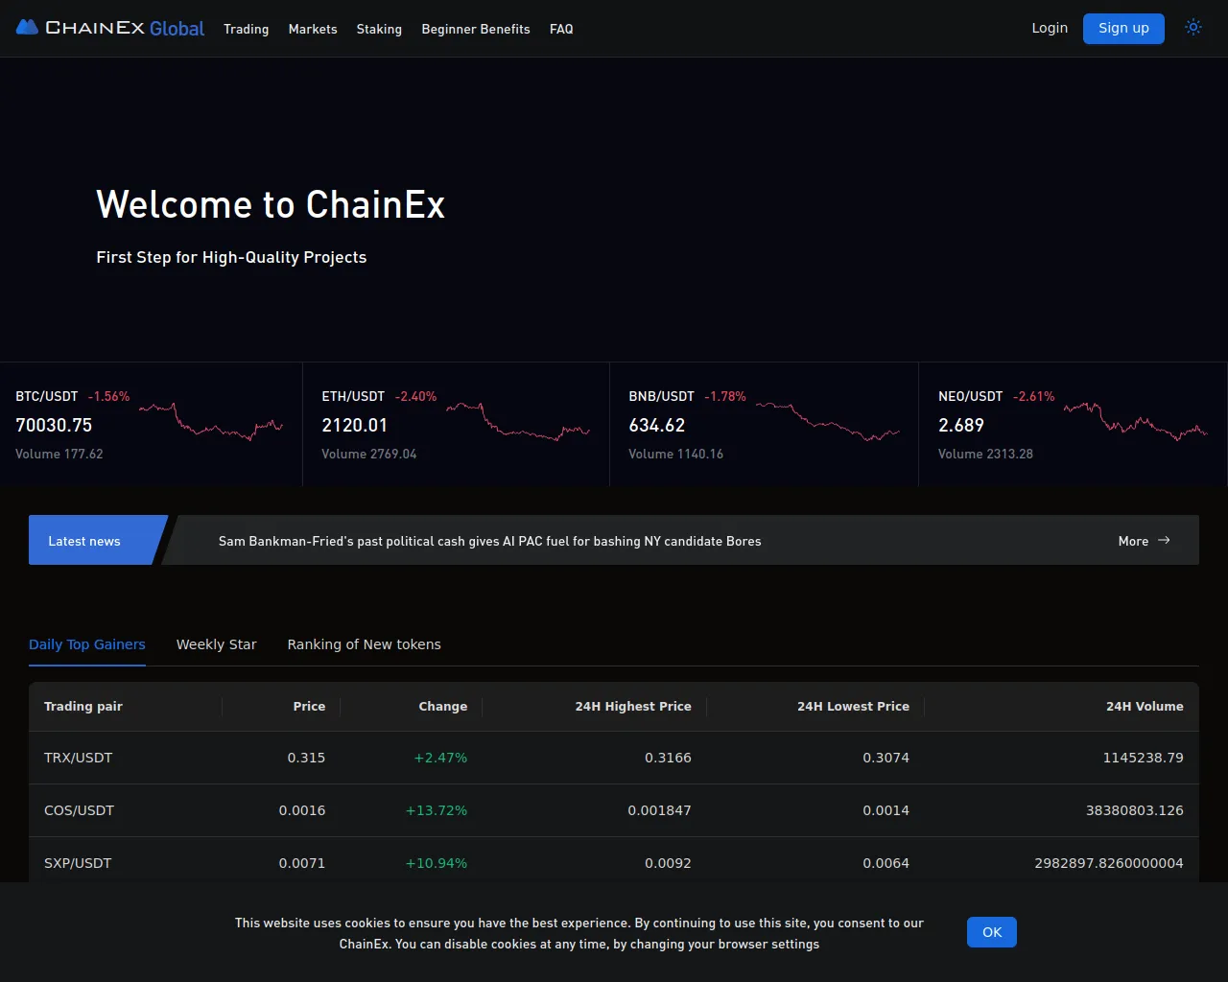Open the Trading menu
Viewport: 1228px width, 982px height.
pyautogui.click(x=247, y=29)
